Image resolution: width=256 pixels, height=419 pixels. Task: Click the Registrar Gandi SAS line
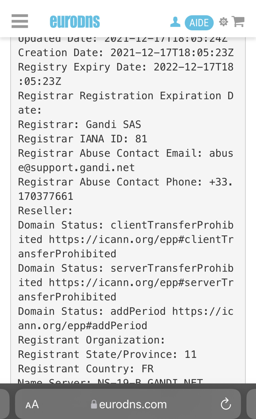point(79,125)
